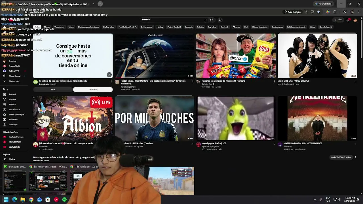Open the Chrome extensions puzzle icon
The image size is (363, 204).
[x=335, y=12]
